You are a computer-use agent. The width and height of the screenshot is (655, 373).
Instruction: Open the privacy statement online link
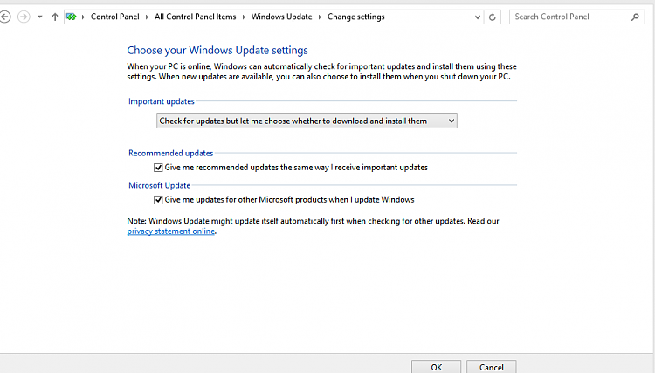(171, 231)
